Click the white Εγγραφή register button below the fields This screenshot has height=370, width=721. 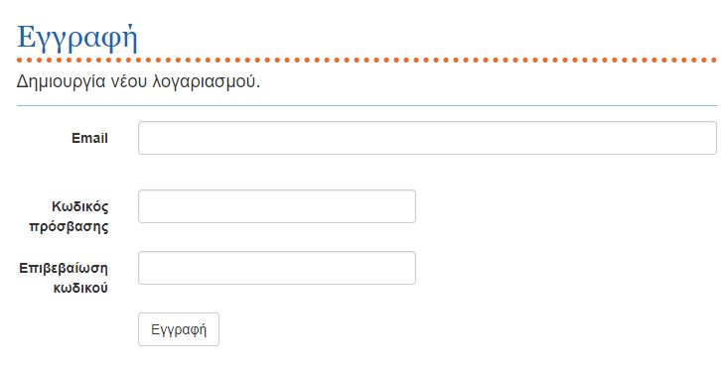click(x=179, y=329)
